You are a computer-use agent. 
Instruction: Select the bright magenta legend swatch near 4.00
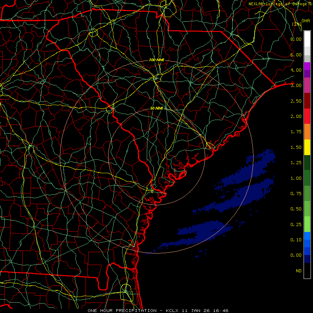pos(307,66)
